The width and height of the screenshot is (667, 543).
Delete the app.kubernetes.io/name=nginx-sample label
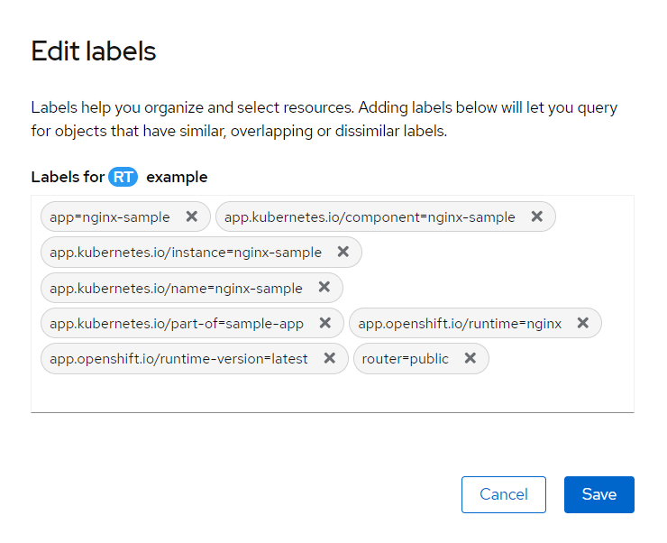(324, 288)
